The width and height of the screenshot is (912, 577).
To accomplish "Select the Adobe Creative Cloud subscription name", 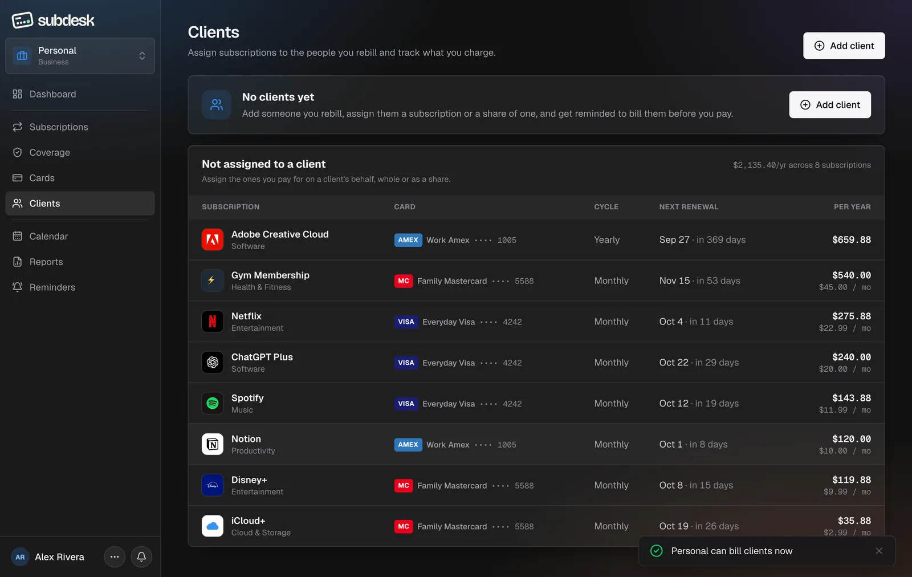I will click(x=280, y=234).
